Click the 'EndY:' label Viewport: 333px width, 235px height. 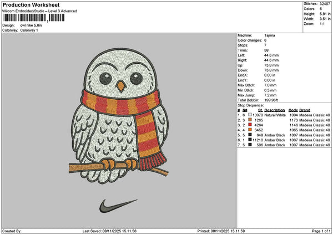[243, 80]
